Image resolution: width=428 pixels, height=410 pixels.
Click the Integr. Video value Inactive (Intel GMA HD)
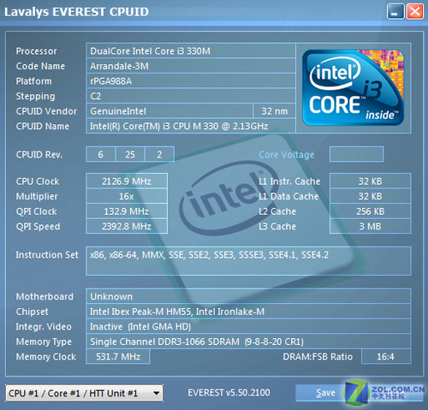point(248,327)
